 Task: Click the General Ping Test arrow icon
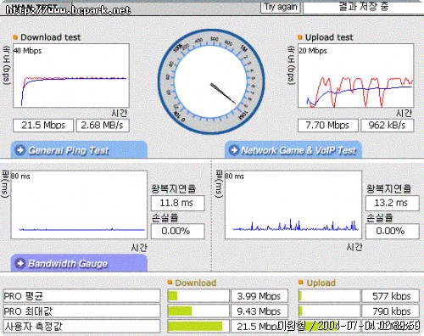(20, 150)
